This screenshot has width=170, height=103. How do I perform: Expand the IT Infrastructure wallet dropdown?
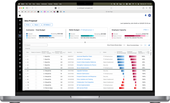click(88, 30)
